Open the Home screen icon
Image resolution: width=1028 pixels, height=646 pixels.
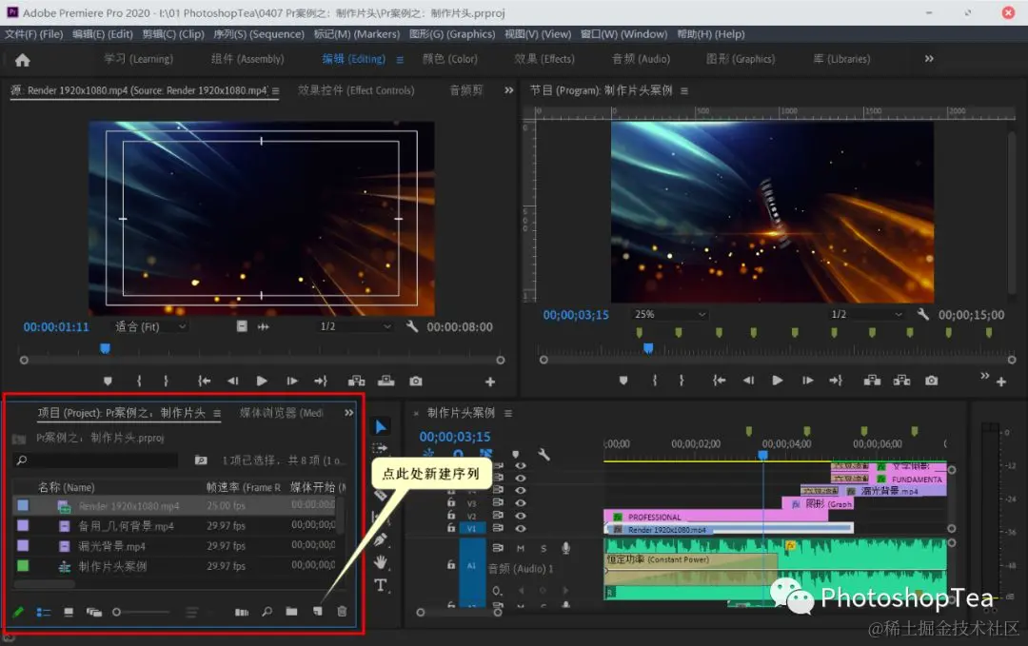coord(23,60)
